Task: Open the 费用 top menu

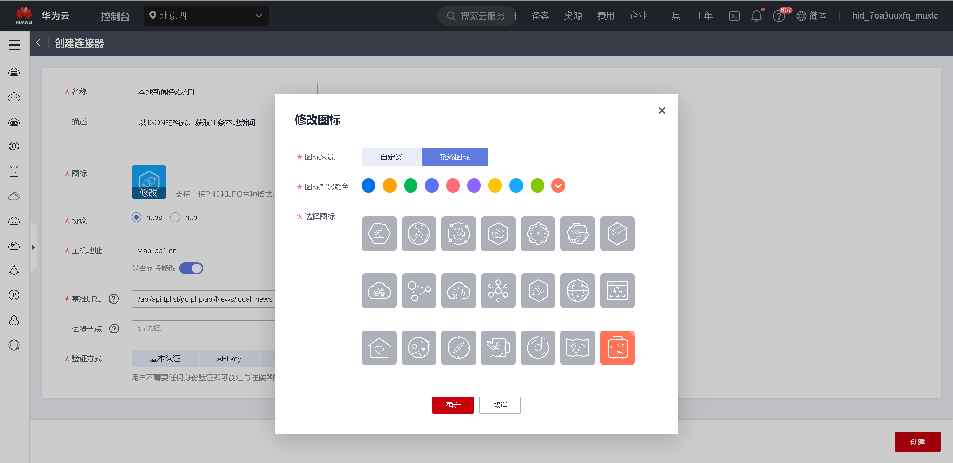Action: 606,16
